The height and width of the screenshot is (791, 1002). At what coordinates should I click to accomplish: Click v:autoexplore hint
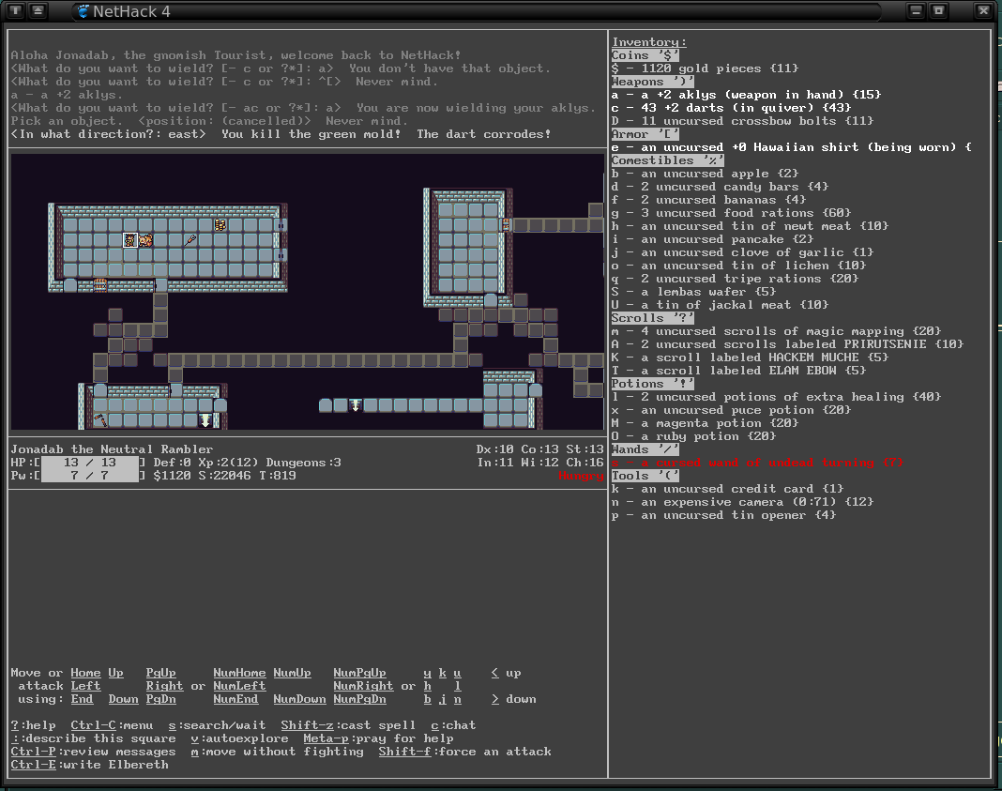(x=239, y=738)
